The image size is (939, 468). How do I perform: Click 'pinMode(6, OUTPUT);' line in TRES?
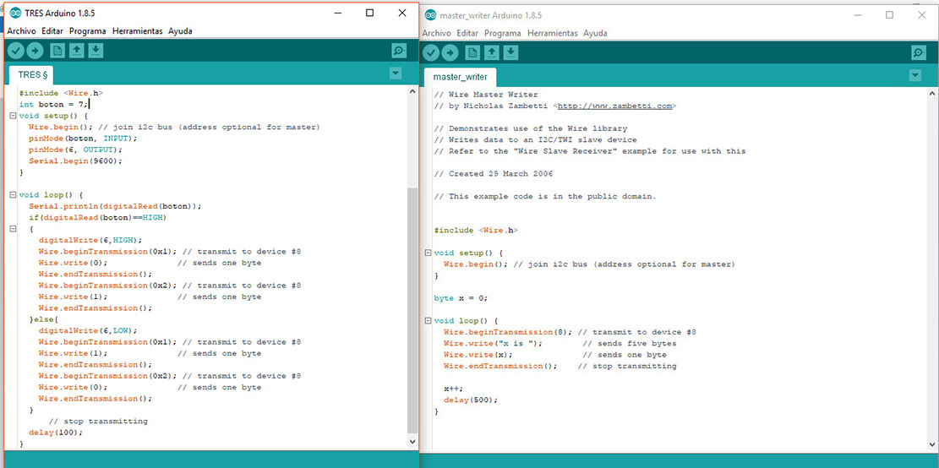[x=75, y=150]
